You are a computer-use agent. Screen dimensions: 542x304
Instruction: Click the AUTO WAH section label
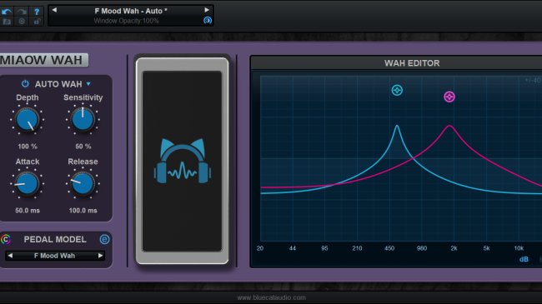pyautogui.click(x=58, y=84)
